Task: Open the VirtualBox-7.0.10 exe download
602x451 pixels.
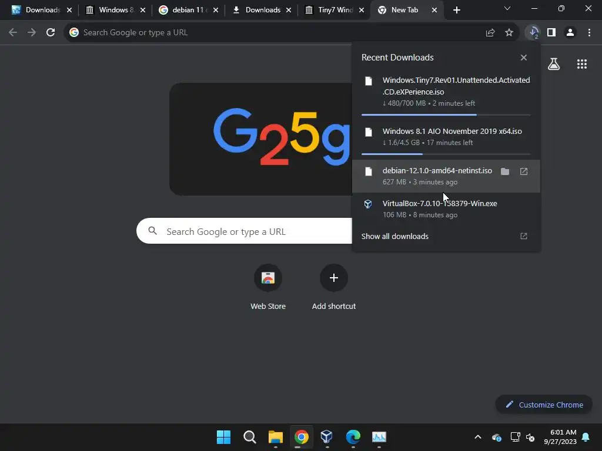Action: click(x=446, y=208)
